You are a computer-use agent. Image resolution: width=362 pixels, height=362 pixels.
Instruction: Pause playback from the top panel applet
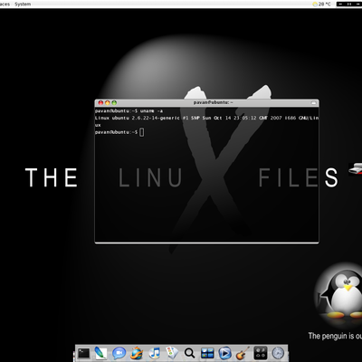click(x=349, y=5)
